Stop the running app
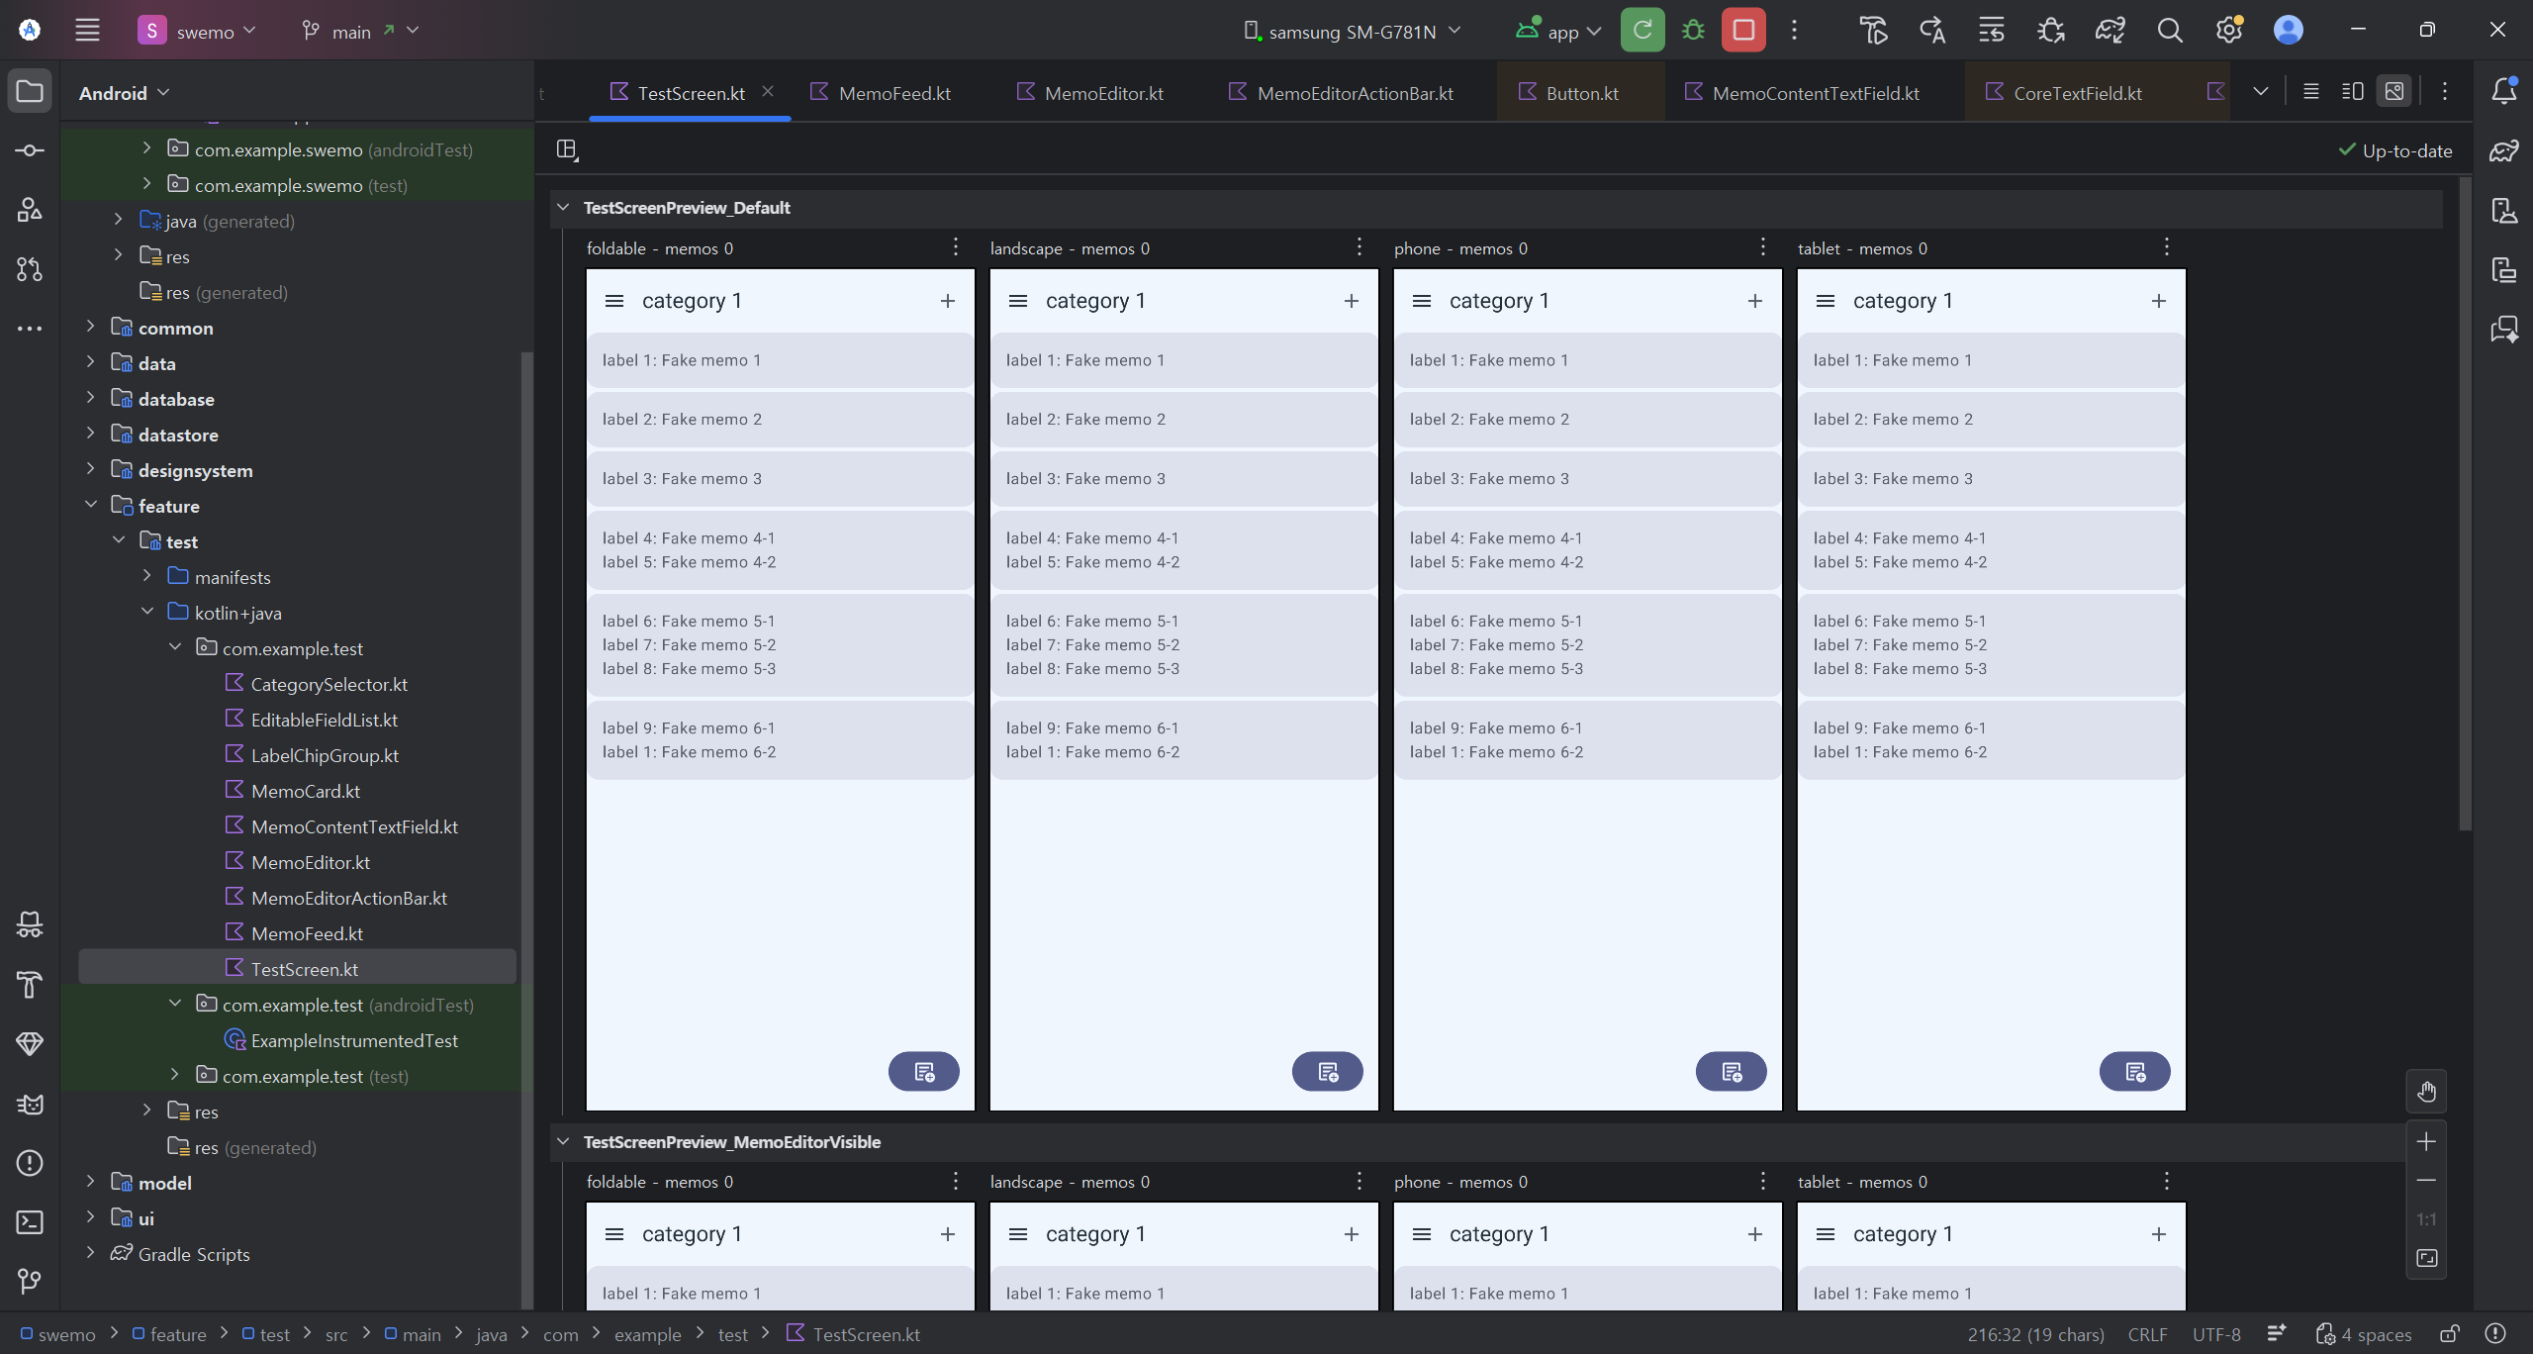The width and height of the screenshot is (2533, 1354). click(1743, 31)
